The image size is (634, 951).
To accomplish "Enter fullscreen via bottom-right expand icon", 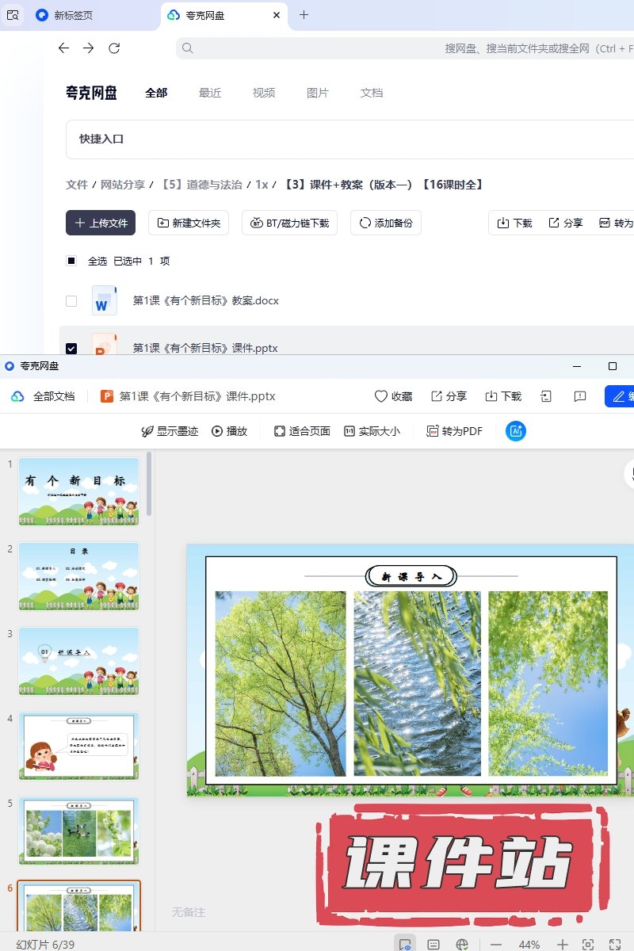I will (614, 944).
